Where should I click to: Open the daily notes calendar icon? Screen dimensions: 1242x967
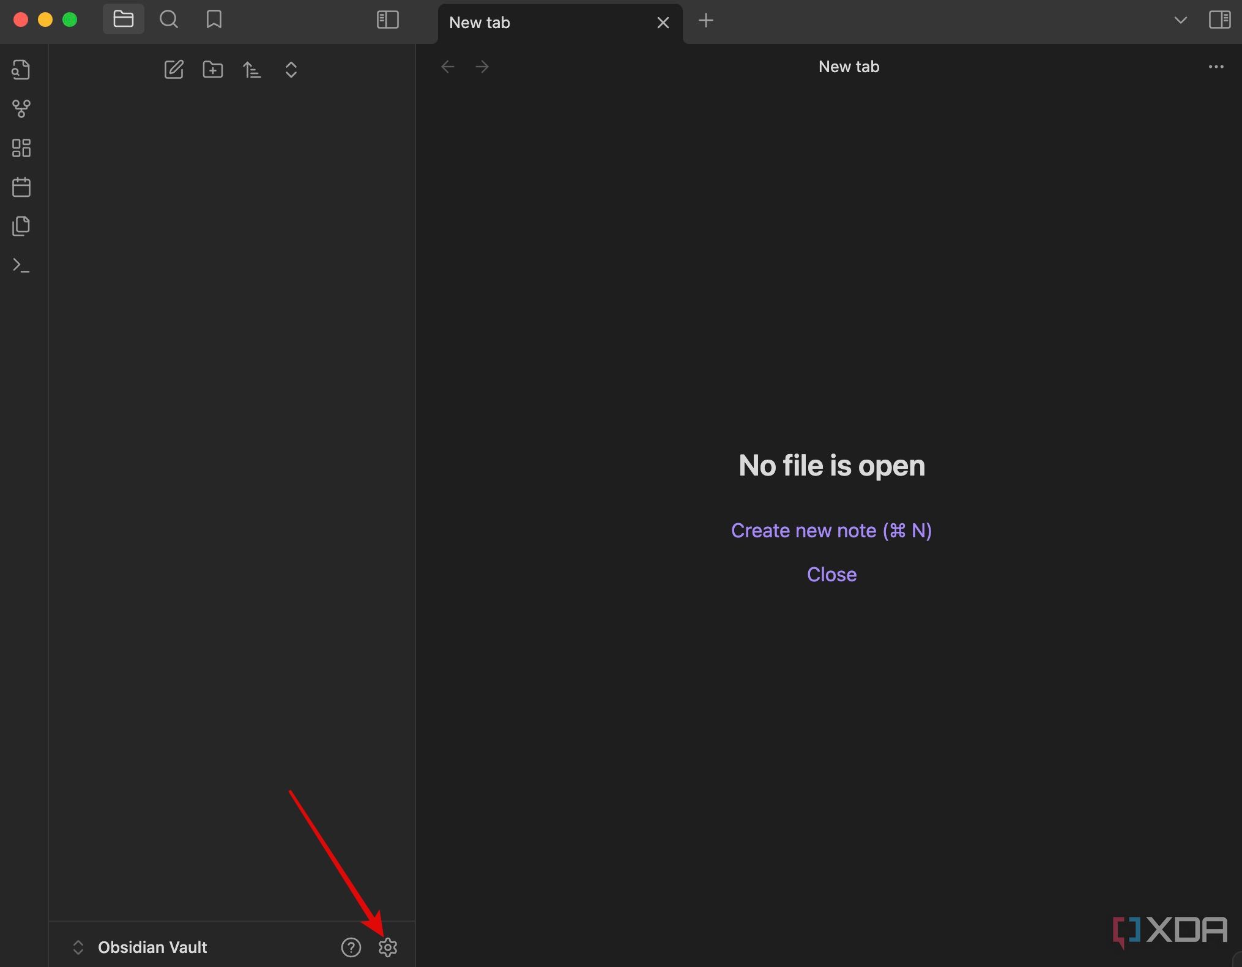point(21,186)
